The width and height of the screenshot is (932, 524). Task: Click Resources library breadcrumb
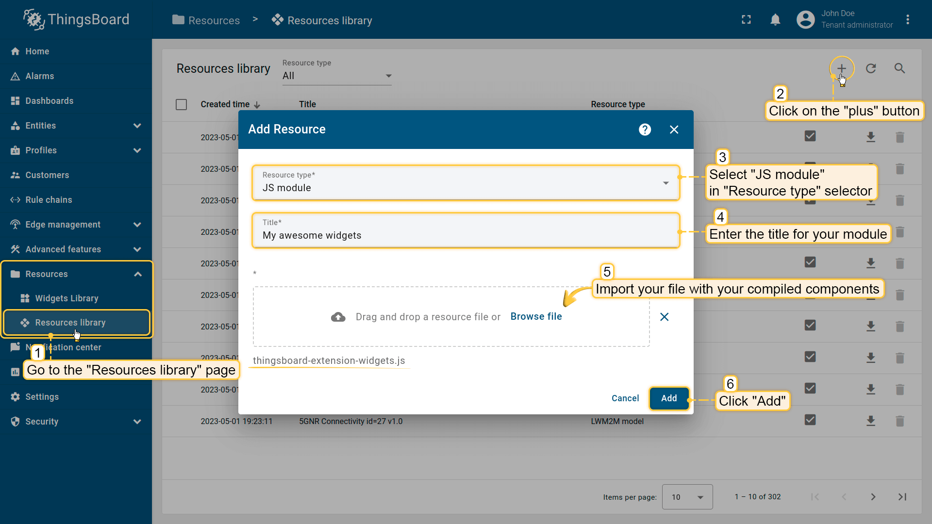coord(322,20)
